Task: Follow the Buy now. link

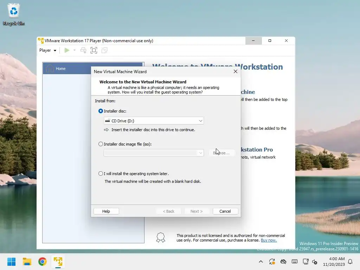Action: pos(269,240)
